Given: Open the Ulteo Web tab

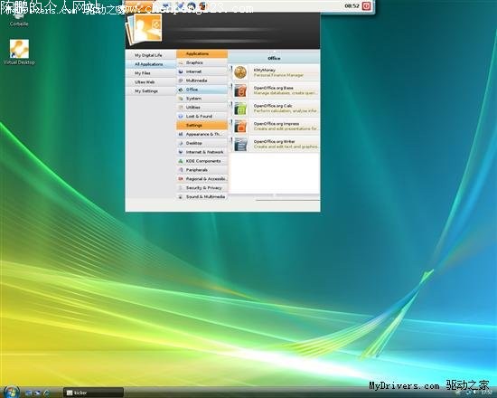Looking at the screenshot, I should coord(151,82).
